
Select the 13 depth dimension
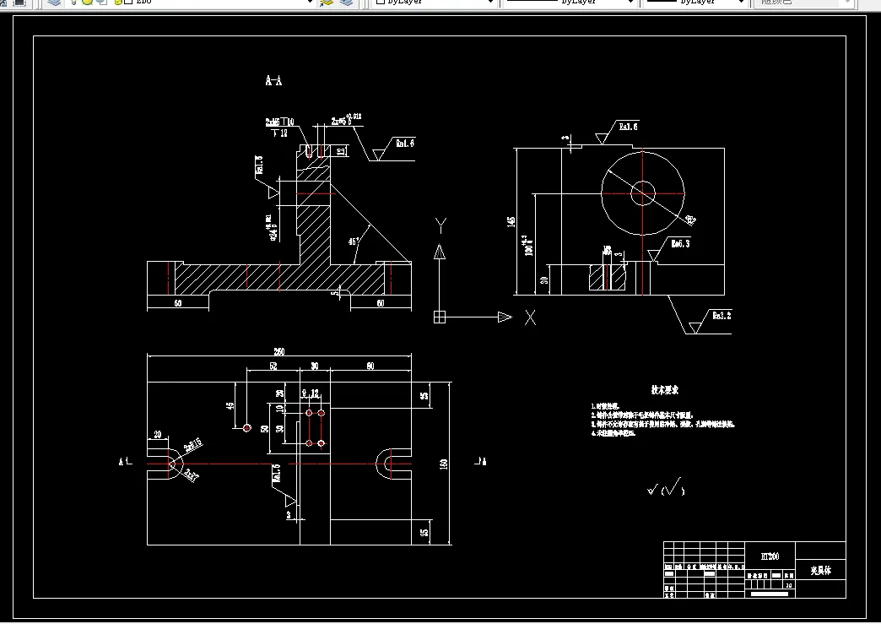click(341, 152)
